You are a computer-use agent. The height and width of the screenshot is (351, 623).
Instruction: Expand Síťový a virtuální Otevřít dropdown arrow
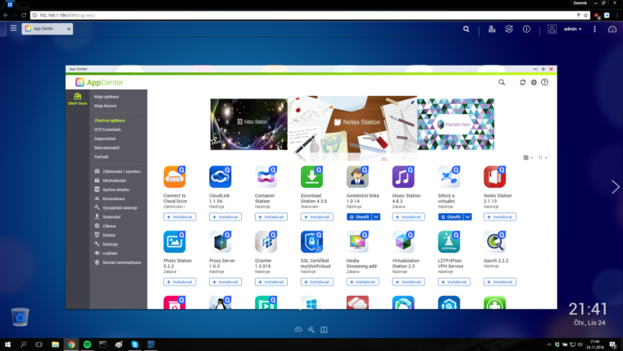click(467, 217)
